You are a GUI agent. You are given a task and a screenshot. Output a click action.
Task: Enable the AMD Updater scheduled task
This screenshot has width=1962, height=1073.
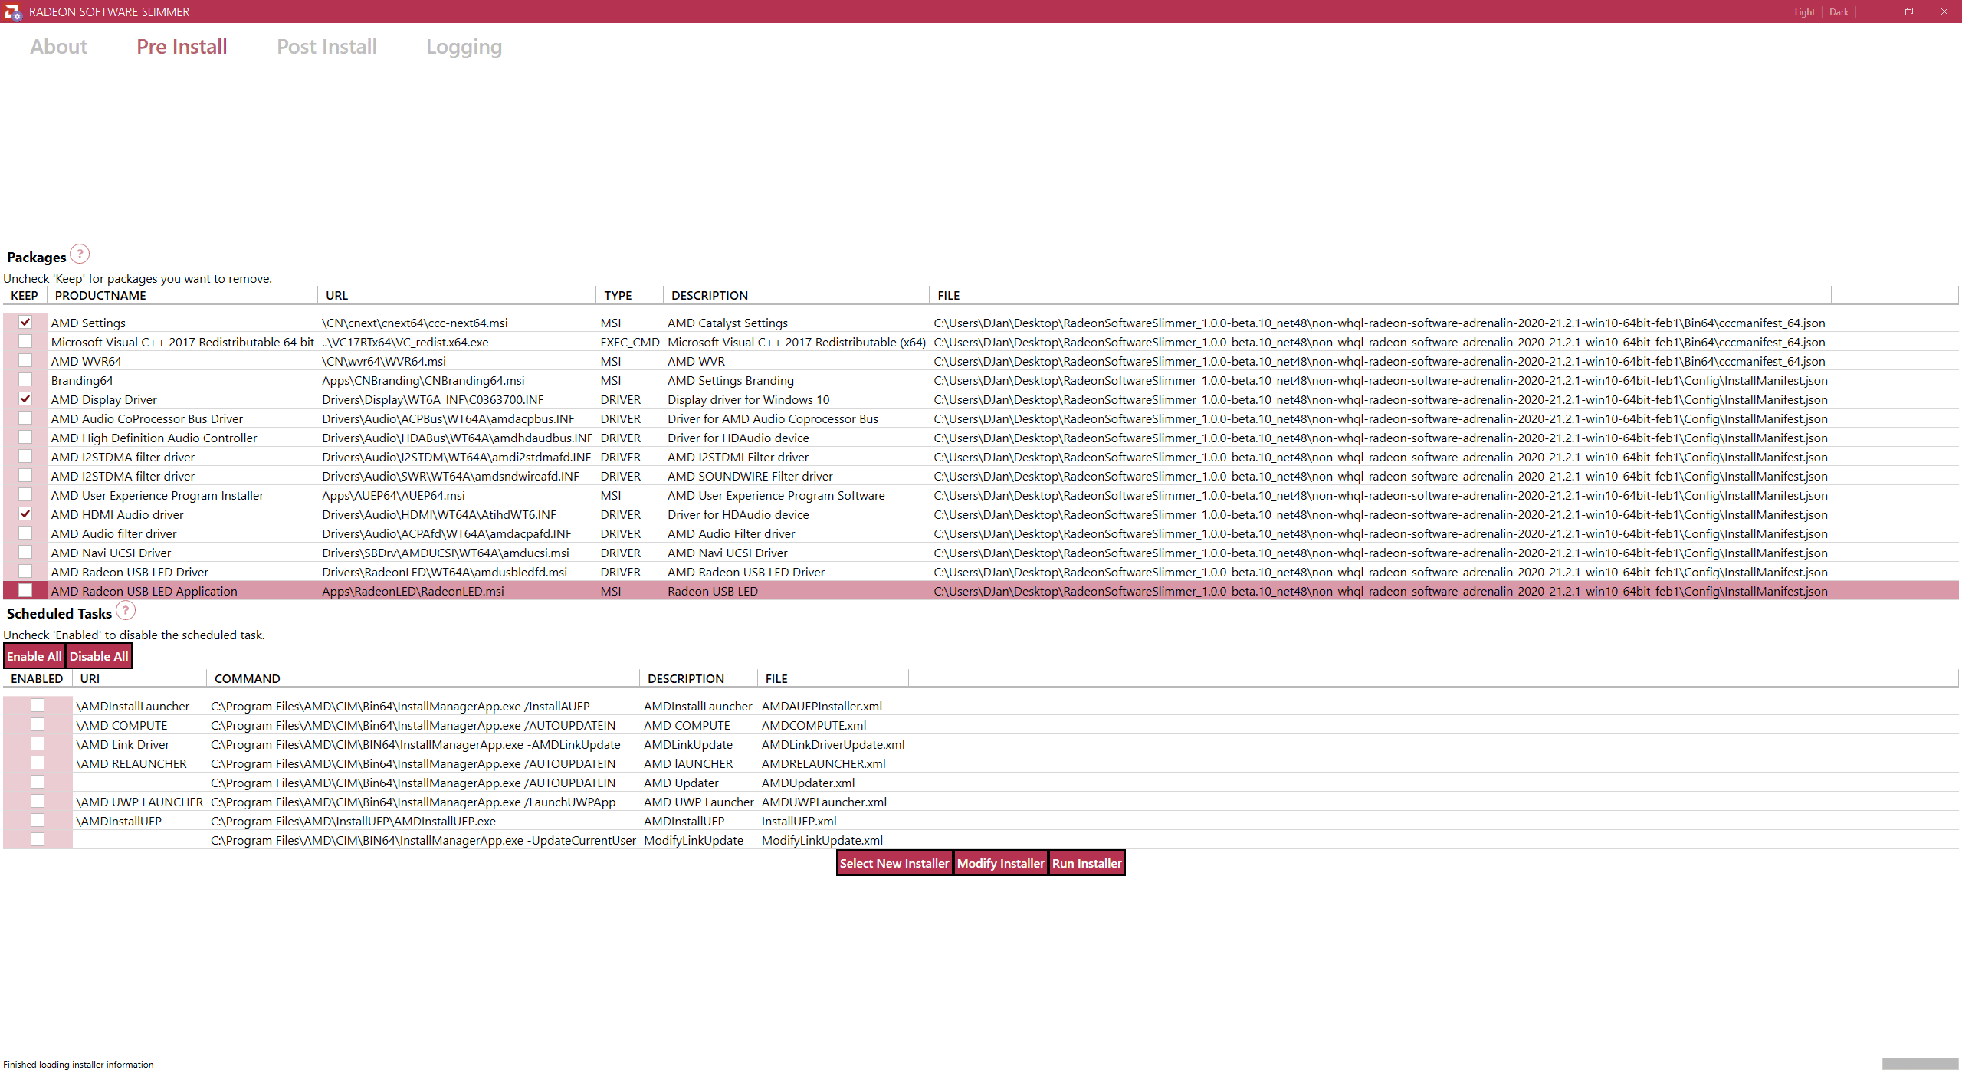point(38,782)
